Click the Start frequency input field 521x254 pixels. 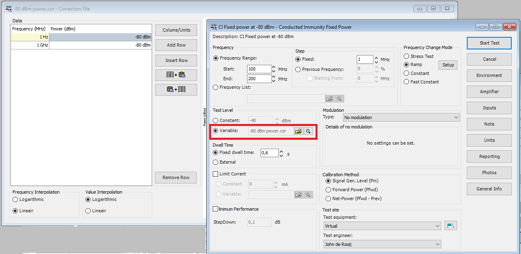click(x=259, y=69)
